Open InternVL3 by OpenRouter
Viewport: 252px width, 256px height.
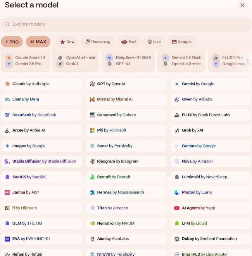click(211, 253)
